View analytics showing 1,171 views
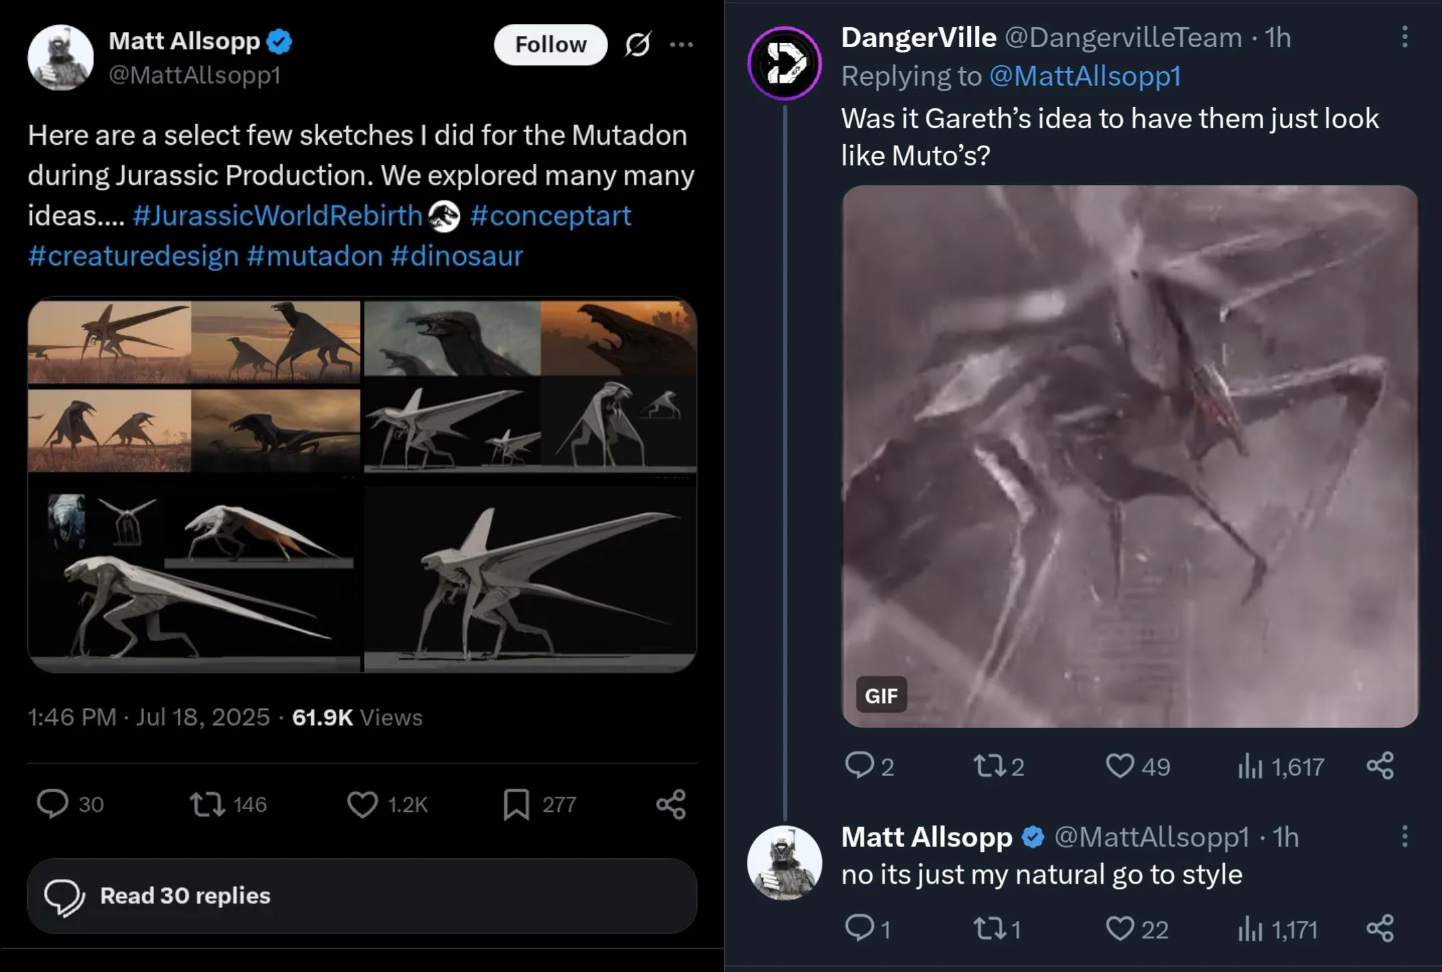This screenshot has height=972, width=1442. click(1277, 929)
